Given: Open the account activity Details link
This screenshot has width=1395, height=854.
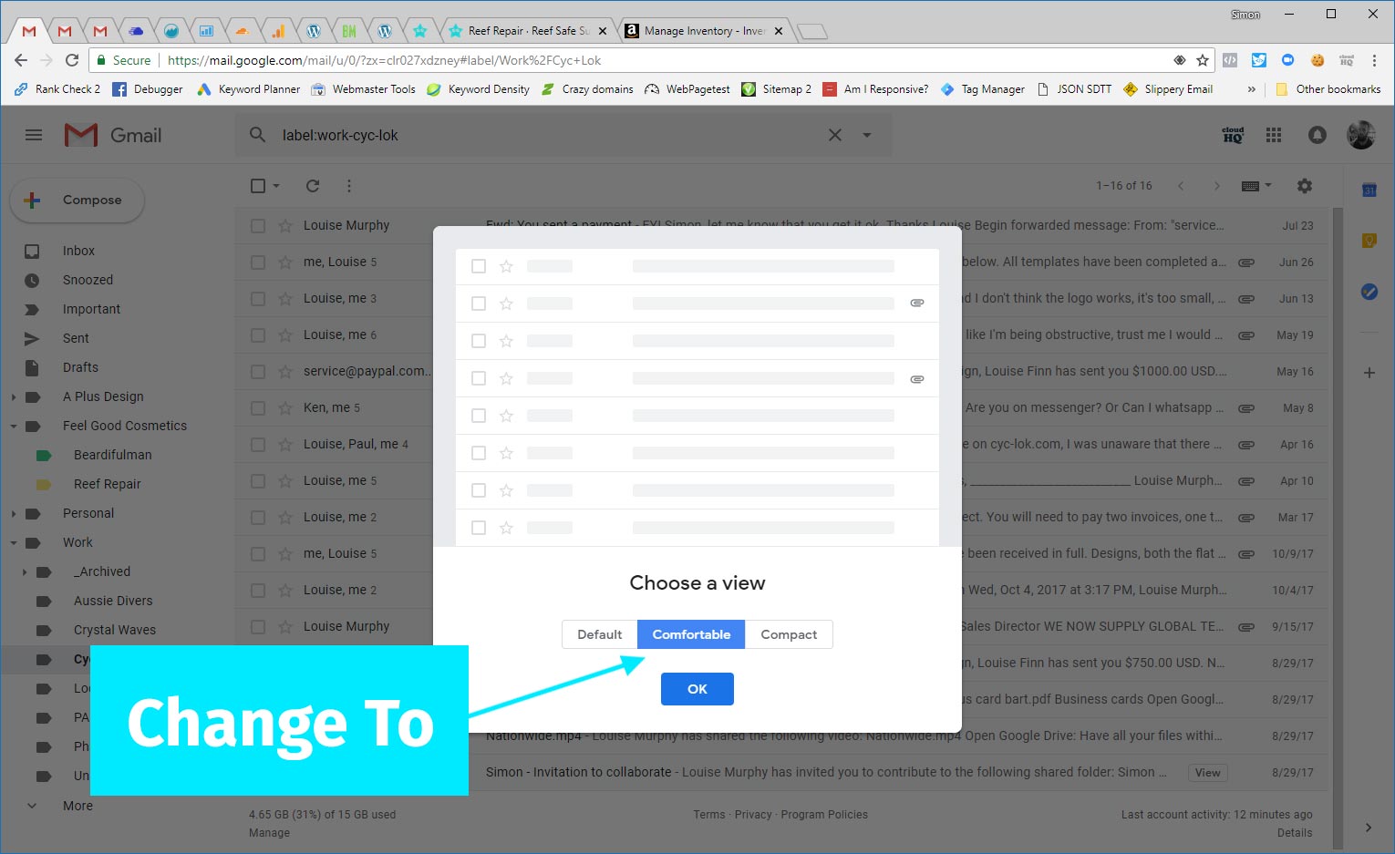Looking at the screenshot, I should point(1295,833).
